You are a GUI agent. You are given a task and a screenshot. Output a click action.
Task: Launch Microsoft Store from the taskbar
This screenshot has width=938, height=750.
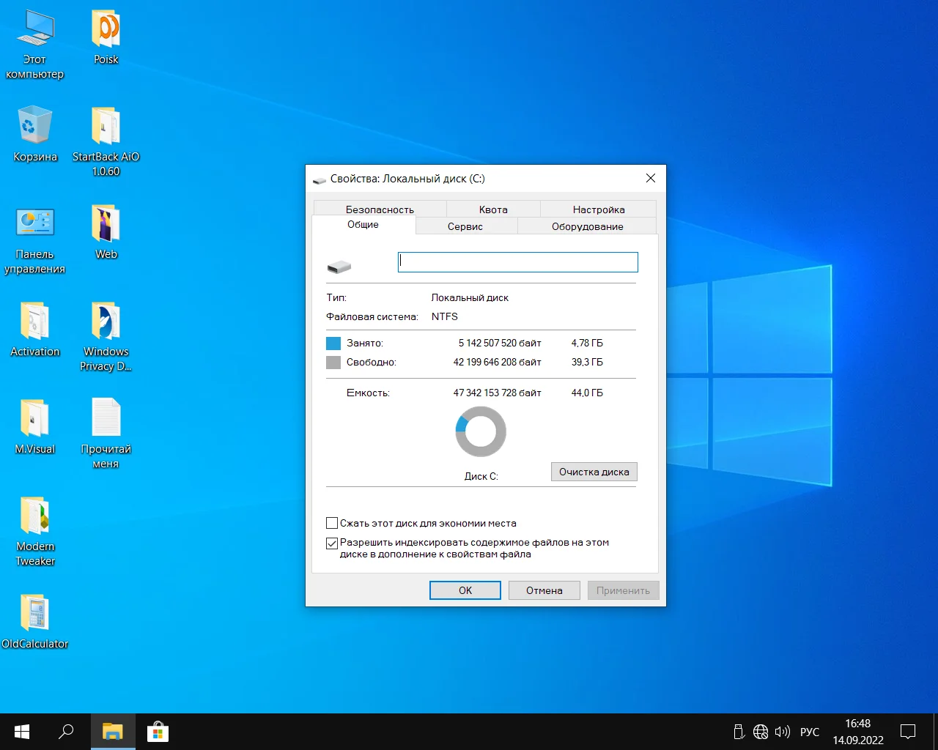point(158,732)
